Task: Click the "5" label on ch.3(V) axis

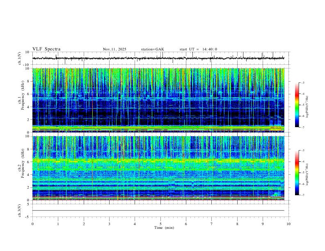Action: tap(29, 204)
